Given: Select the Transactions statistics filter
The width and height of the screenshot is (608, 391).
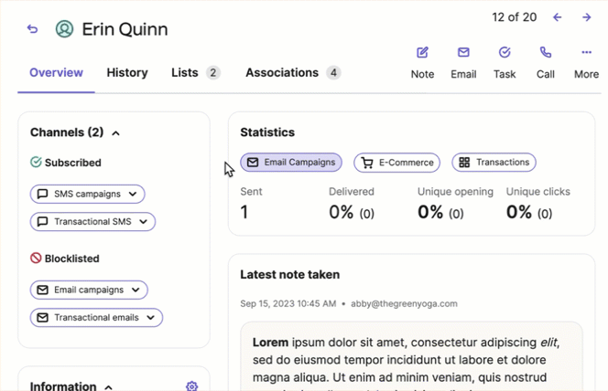Looking at the screenshot, I should [x=494, y=162].
